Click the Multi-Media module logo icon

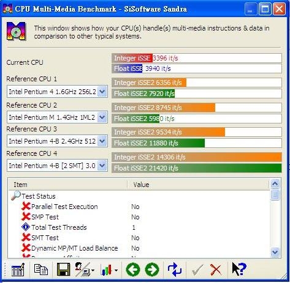16,31
